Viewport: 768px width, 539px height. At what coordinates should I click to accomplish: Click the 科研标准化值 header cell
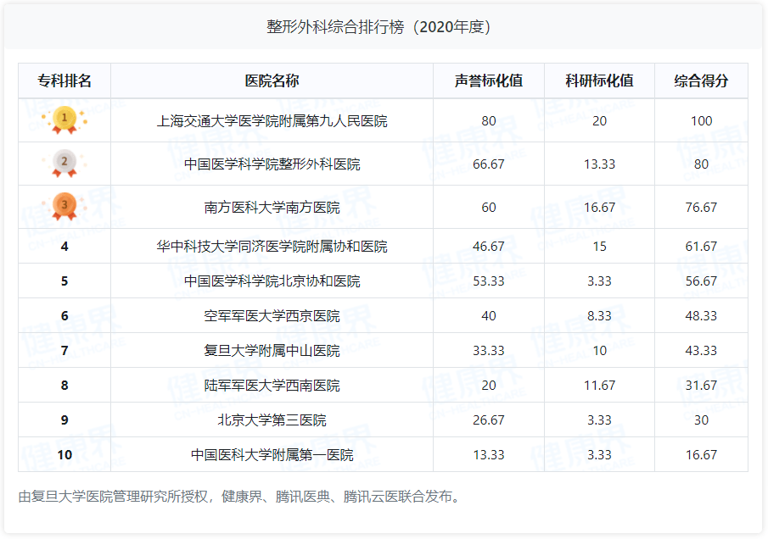click(x=600, y=80)
